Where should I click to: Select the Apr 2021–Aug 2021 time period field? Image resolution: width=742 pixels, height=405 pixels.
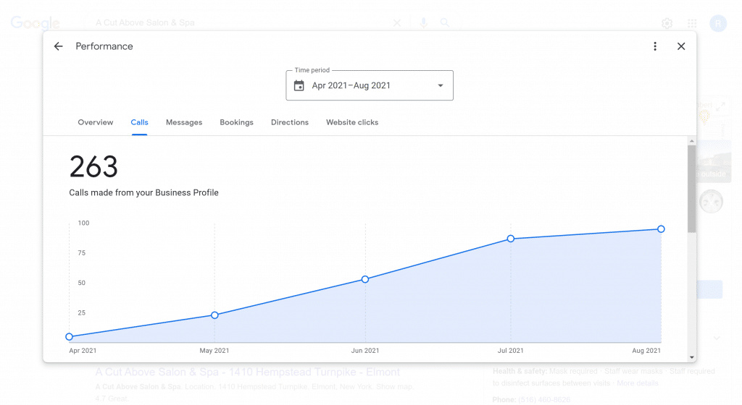pos(370,85)
